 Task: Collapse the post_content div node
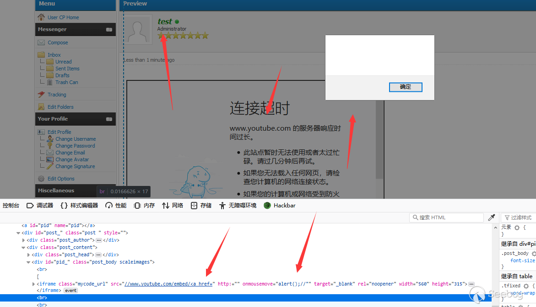tap(23, 248)
